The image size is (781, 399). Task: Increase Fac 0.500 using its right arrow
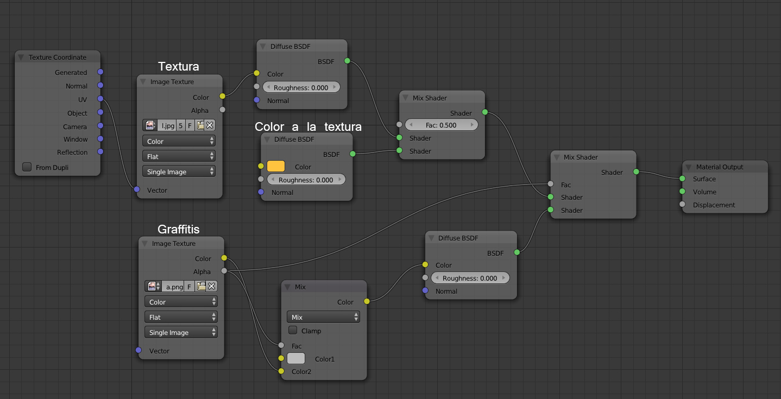[x=473, y=125]
